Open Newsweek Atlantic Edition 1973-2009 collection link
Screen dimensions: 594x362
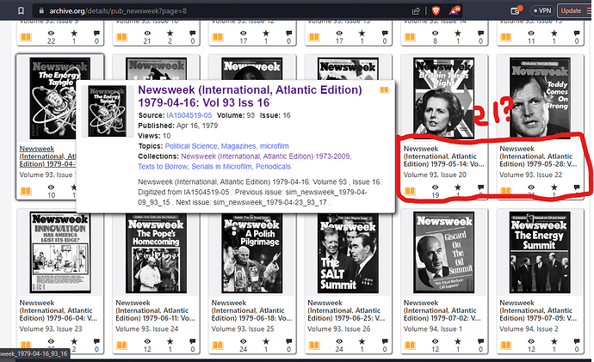(265, 156)
